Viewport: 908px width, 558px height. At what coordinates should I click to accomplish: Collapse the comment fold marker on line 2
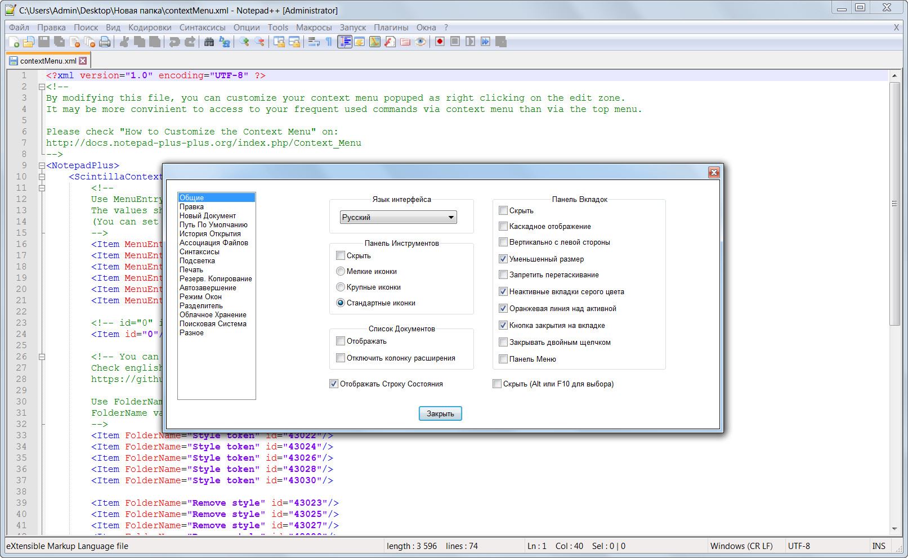pos(42,87)
